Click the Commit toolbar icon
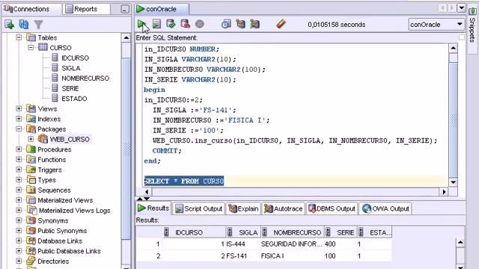The height and width of the screenshot is (269, 479). click(171, 24)
